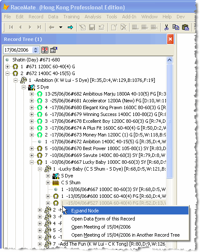200x252 pixels.
Task: Open the Analysis menu
Action: pos(93,17)
